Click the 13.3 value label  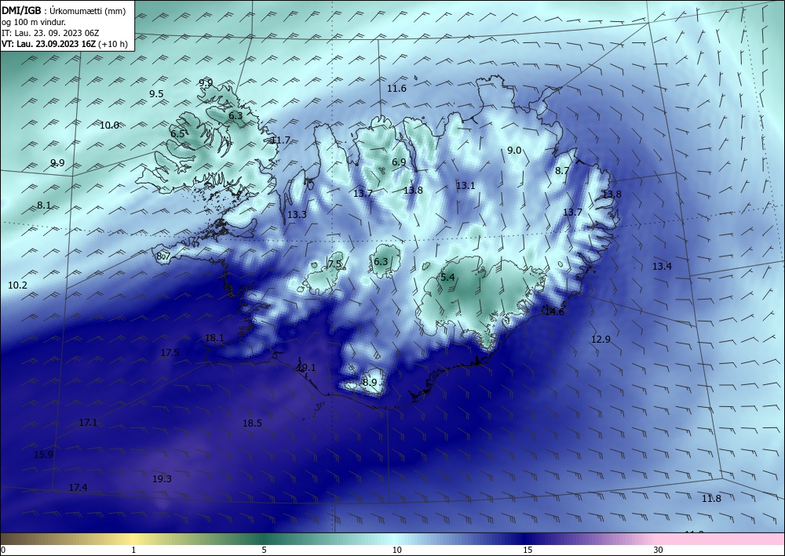click(x=297, y=215)
